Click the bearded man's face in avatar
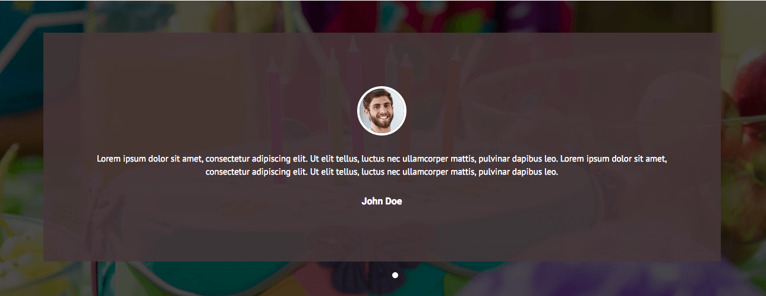This screenshot has width=766, height=296. point(382,110)
